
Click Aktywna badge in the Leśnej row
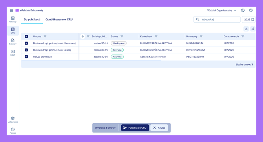[117, 50]
